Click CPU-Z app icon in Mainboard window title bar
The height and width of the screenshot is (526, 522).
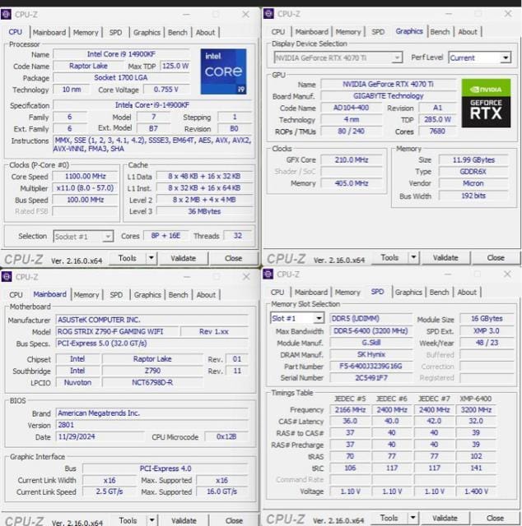(7, 277)
